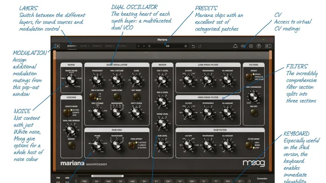
Task: Switch to the OUTPUT tab
Action: coord(122,46)
